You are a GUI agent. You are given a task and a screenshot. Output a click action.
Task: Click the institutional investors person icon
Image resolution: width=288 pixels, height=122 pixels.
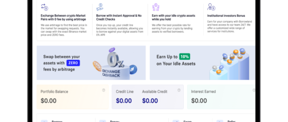(211, 7)
